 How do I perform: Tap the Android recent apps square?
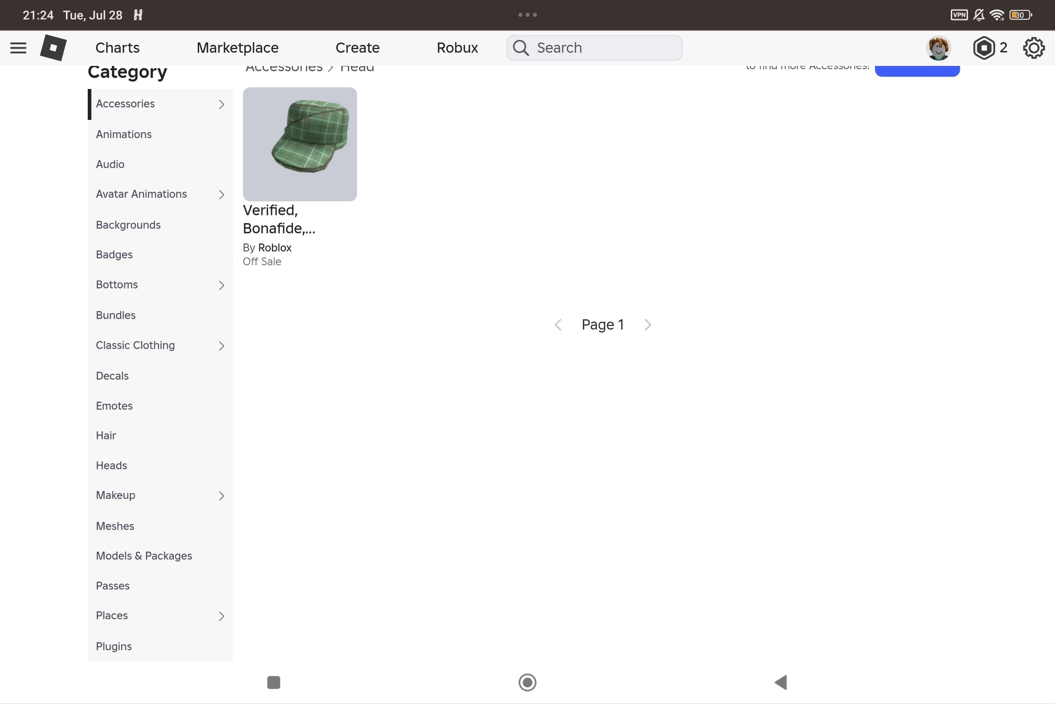tap(274, 682)
